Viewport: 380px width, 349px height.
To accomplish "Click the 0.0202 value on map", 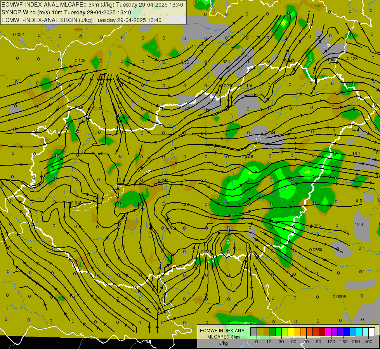I will click(227, 86).
